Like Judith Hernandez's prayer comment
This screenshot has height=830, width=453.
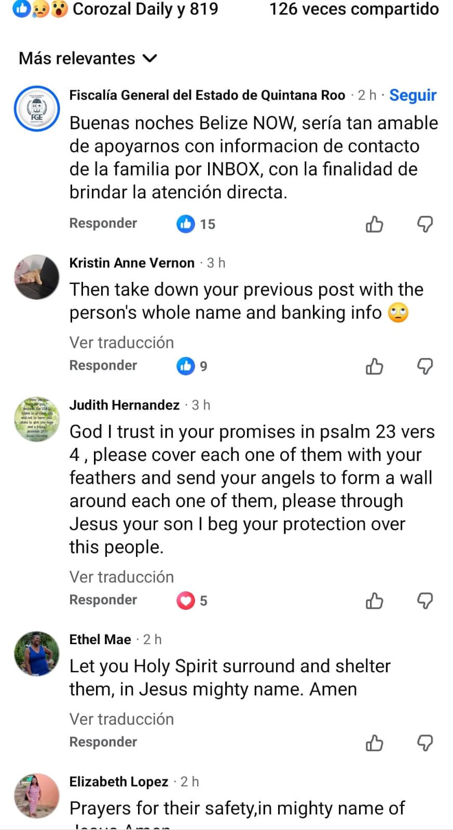374,601
